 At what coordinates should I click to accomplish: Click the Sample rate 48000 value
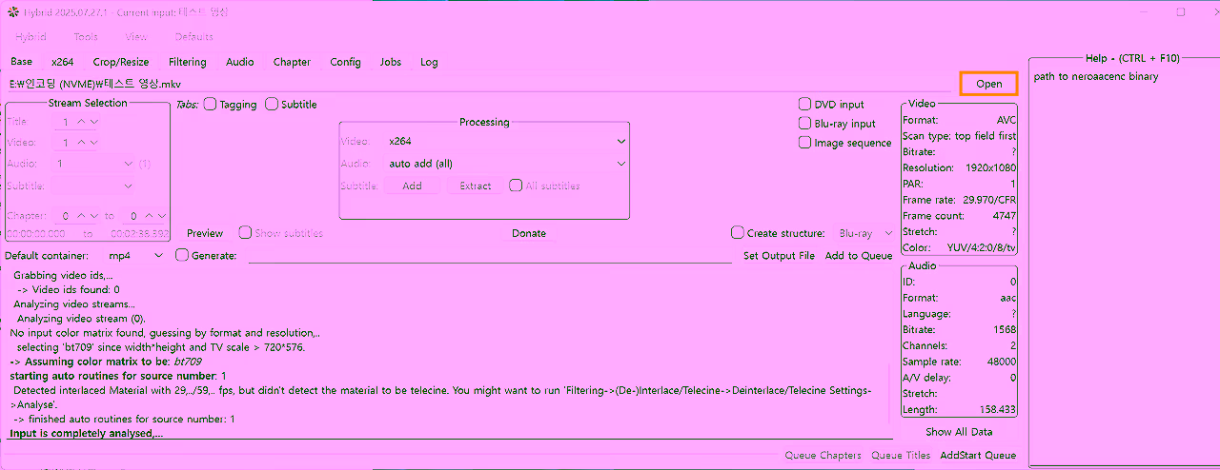click(x=1001, y=362)
